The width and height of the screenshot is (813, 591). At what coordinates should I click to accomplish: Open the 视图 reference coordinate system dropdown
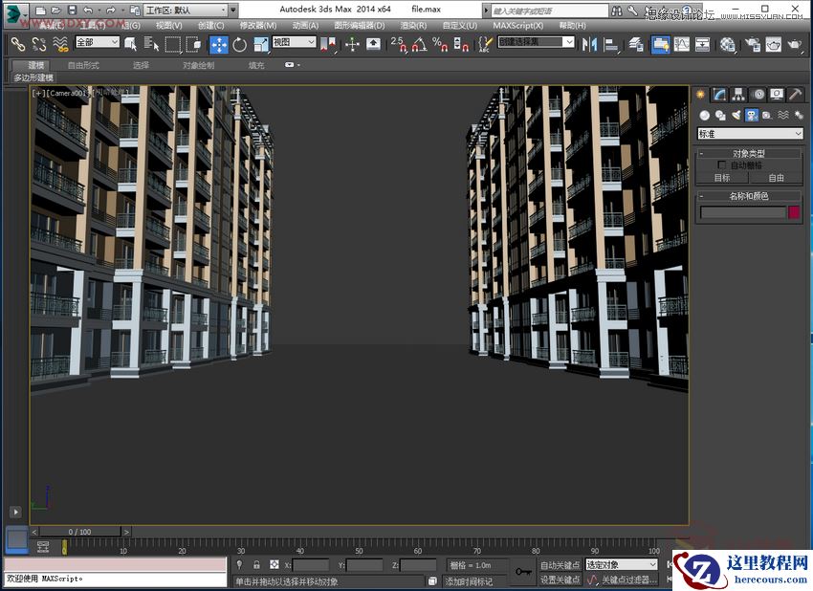coord(295,42)
